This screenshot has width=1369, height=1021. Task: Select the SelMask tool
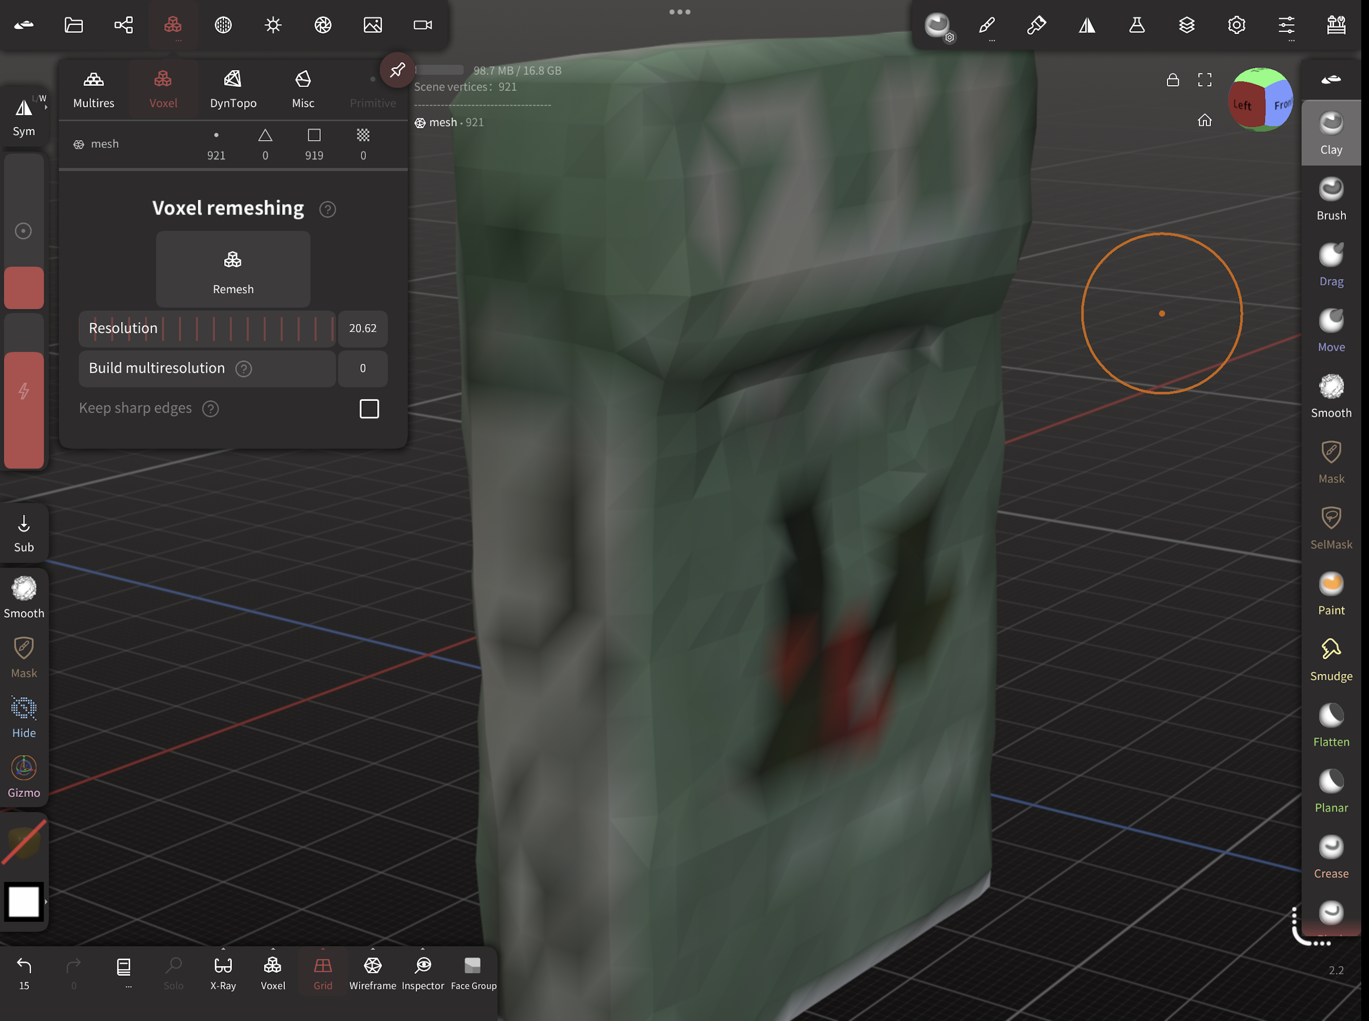point(1331,527)
